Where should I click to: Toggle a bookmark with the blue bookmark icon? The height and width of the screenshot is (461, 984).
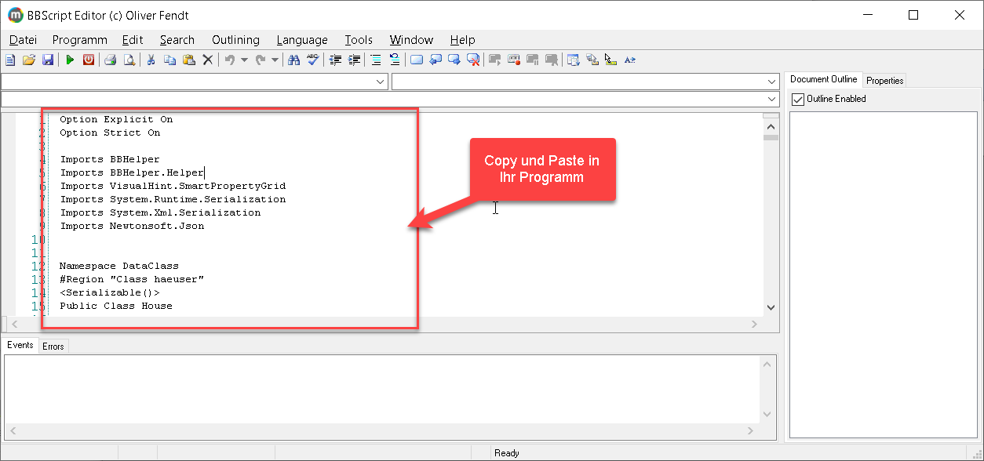tap(417, 60)
